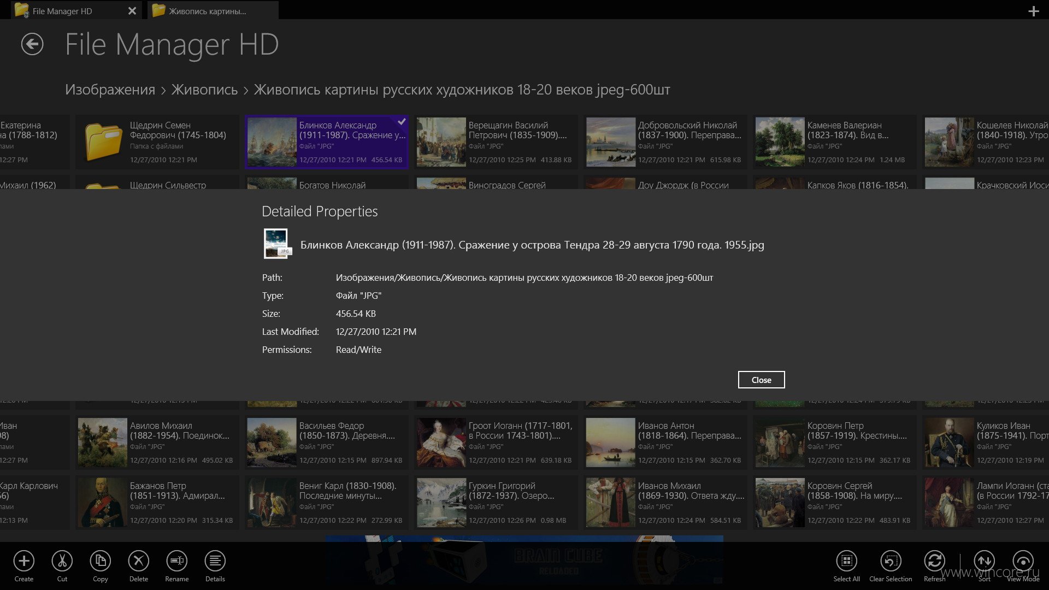Click the File Manager HD title heading

[x=172, y=44]
